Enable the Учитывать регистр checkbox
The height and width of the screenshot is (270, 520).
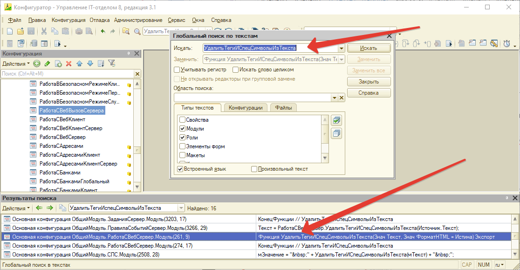[x=177, y=69]
